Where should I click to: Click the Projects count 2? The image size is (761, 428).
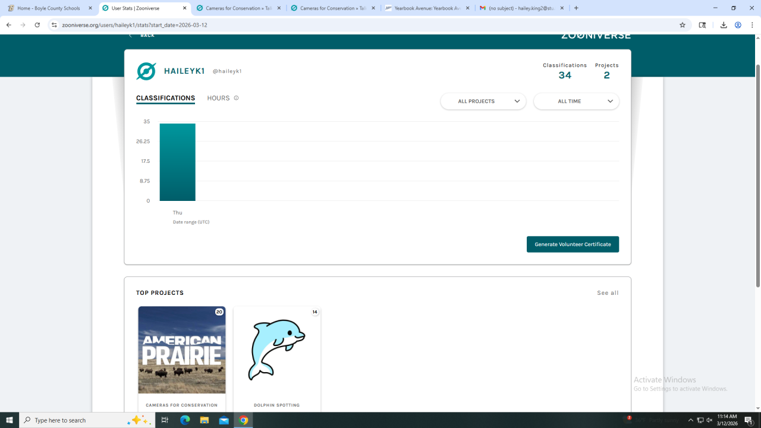click(607, 75)
